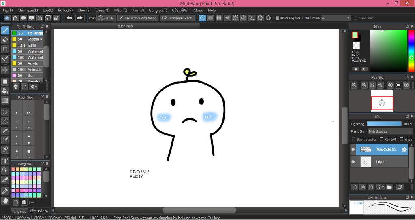The height and width of the screenshot is (220, 415).
Task: Turn off snap with the blue circle icon
Action: [x=203, y=18]
